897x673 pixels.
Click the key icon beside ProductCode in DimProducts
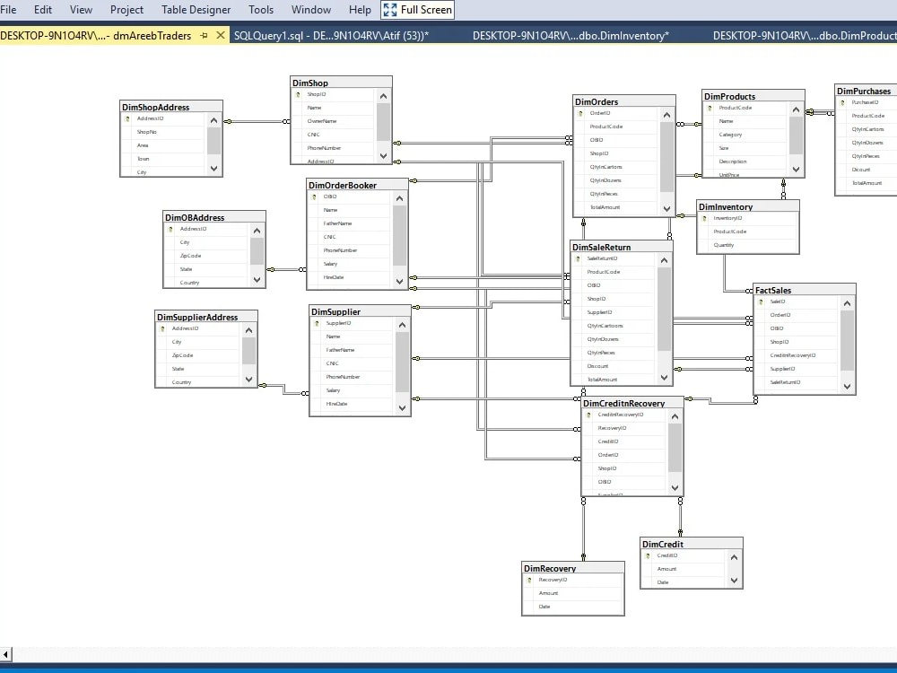pyautogui.click(x=707, y=107)
